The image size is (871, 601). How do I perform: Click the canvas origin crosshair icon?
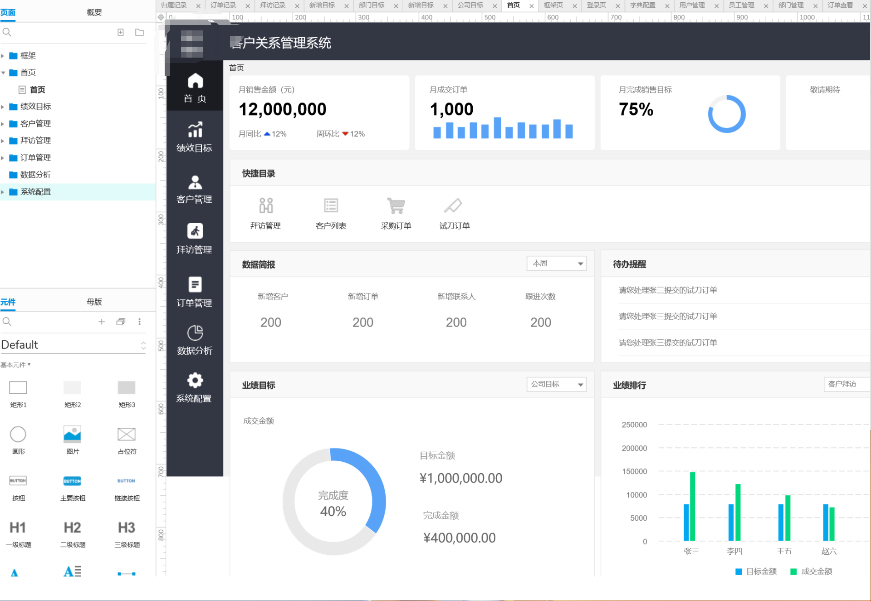(x=161, y=17)
